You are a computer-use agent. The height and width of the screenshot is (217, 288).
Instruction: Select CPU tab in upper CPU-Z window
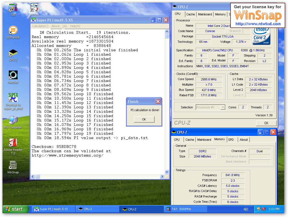pos(177,14)
